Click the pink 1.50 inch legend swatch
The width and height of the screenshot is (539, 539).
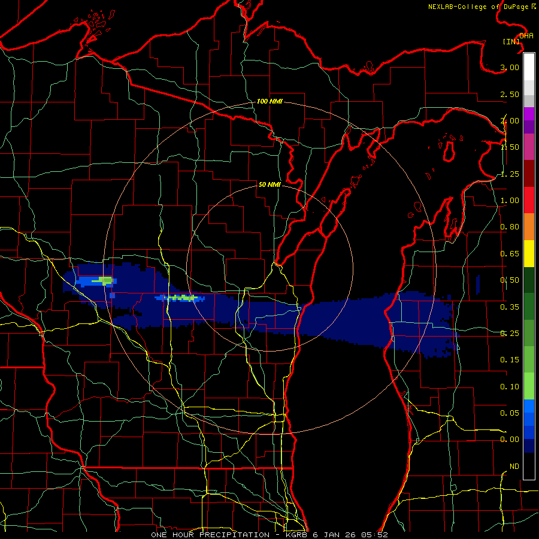[529, 147]
